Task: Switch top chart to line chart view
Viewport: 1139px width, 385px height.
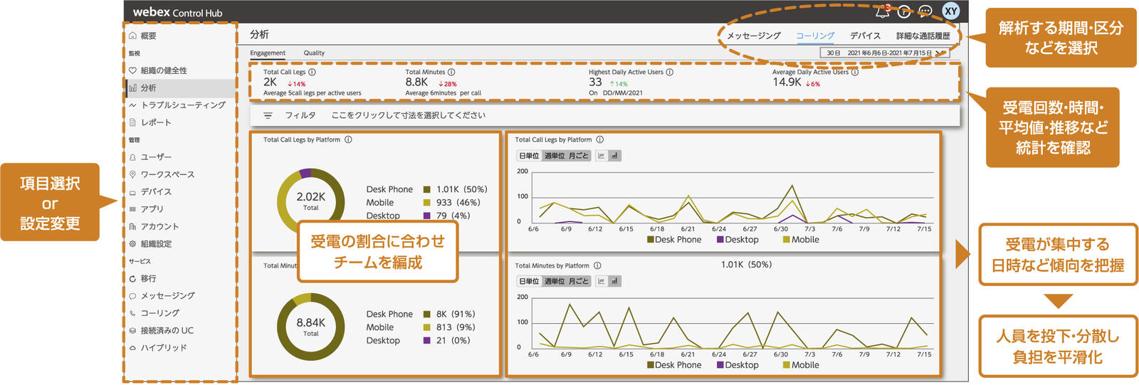Action: [602, 156]
